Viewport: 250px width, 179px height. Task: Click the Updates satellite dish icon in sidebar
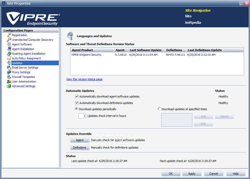[x=9, y=63]
